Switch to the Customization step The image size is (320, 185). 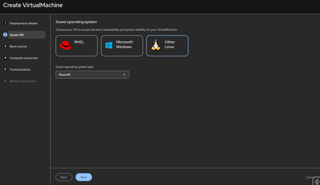point(20,69)
